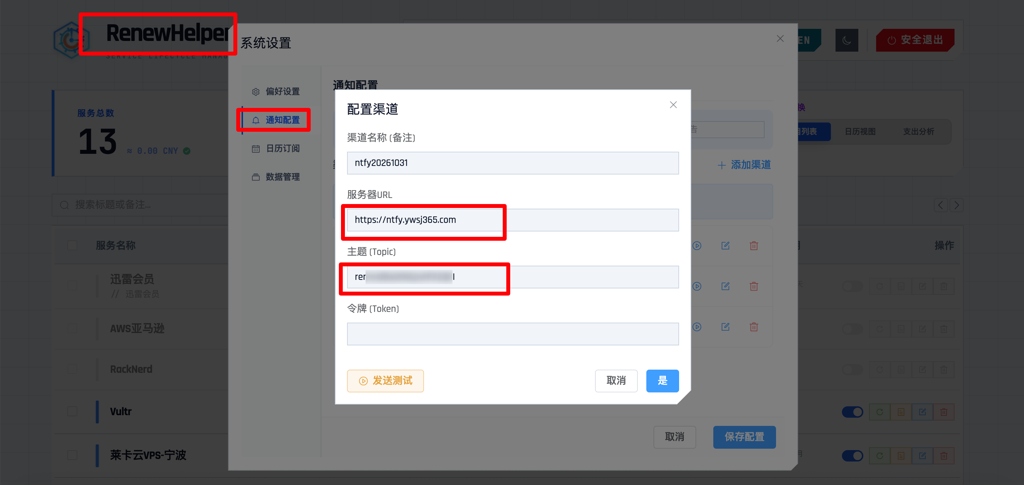Click the 发送测试 button
This screenshot has width=1024, height=485.
pyautogui.click(x=385, y=381)
